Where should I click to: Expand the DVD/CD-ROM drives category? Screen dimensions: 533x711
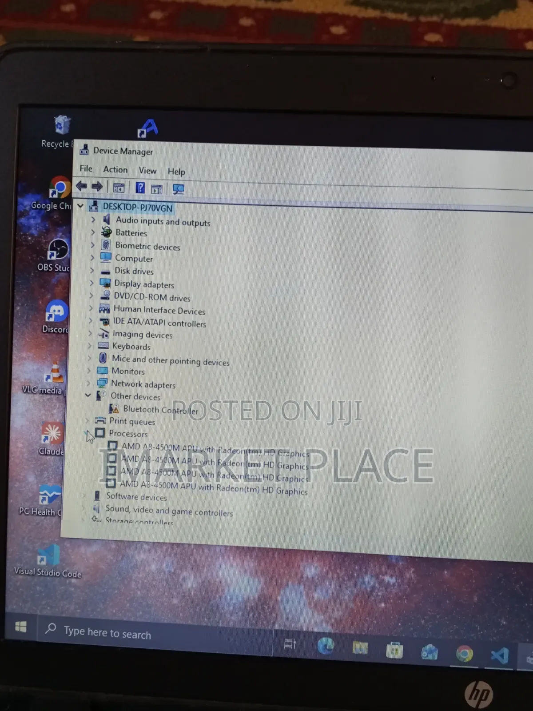click(91, 295)
